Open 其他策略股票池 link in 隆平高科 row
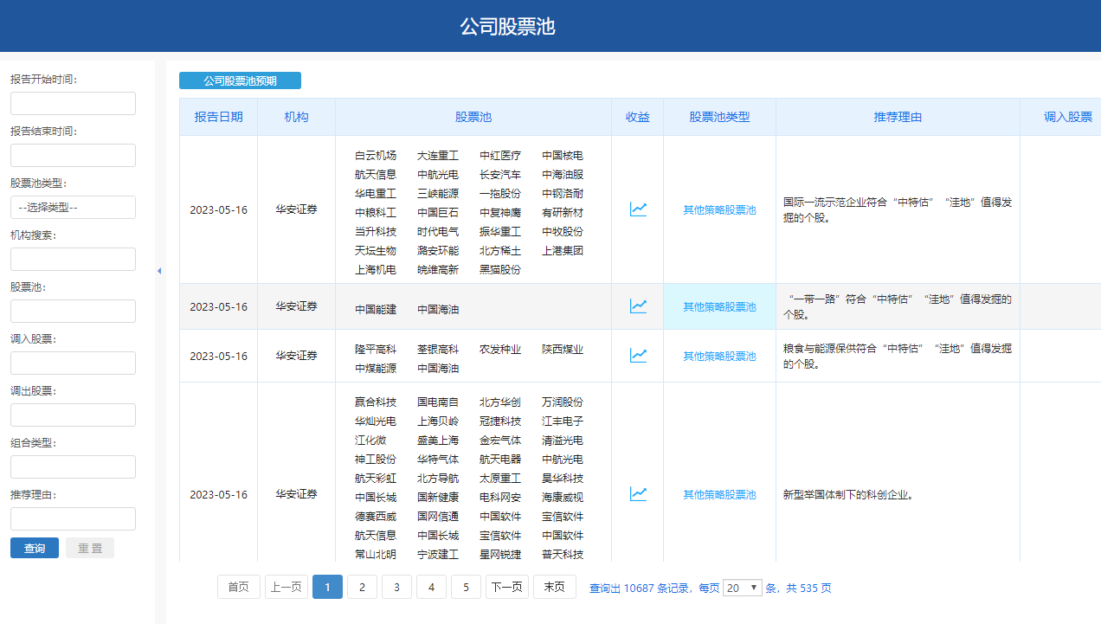This screenshot has height=624, width=1101. point(719,356)
